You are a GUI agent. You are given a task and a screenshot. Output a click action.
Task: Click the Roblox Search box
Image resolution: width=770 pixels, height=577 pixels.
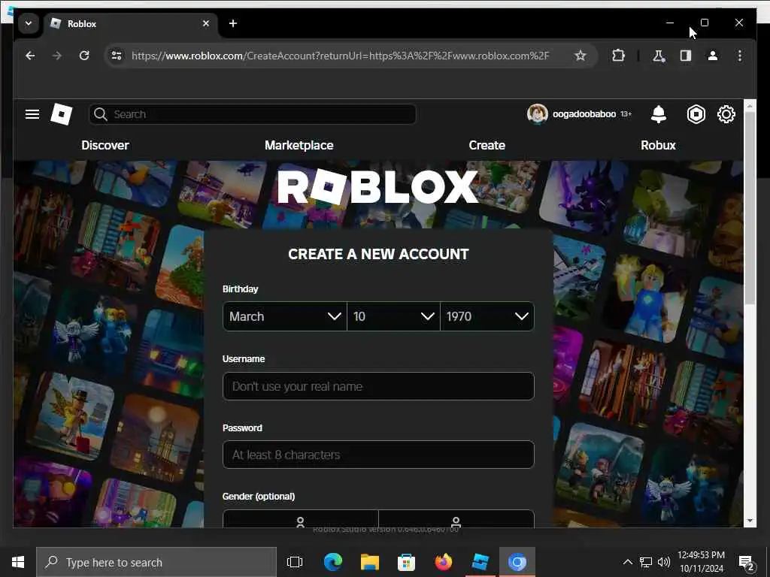click(253, 114)
